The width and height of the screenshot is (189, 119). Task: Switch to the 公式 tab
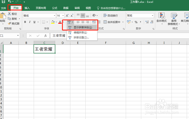(54, 8)
